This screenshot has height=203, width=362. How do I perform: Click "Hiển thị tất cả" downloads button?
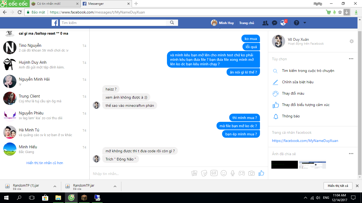[x=338, y=186]
